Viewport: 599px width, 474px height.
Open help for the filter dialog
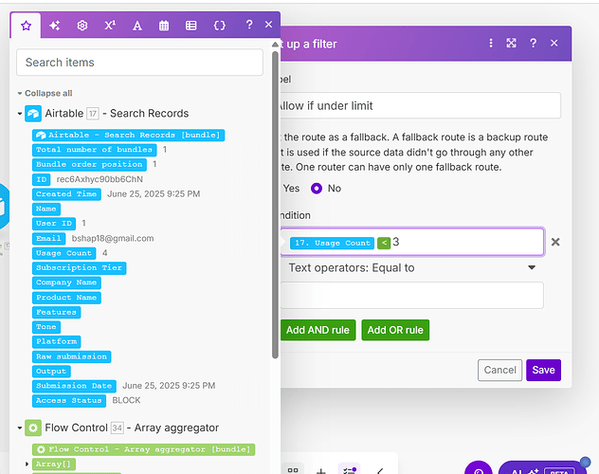pos(533,44)
